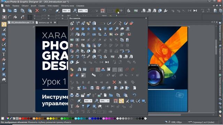
Task: Toggle highlighted Selector arrow in Все панели
Action: click(x=121, y=101)
